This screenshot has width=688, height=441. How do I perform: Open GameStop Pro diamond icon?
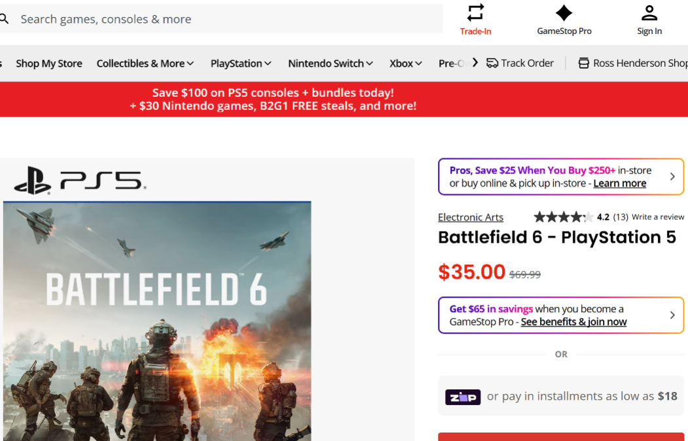(564, 12)
